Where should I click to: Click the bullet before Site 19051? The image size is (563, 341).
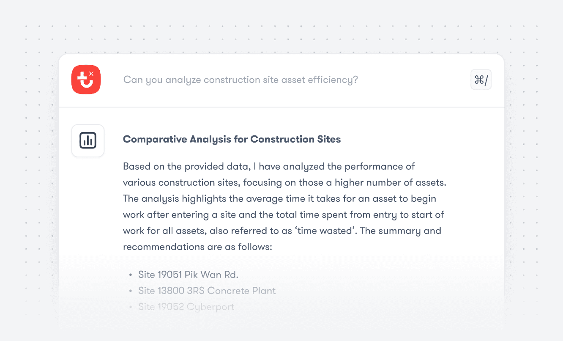pyautogui.click(x=131, y=275)
